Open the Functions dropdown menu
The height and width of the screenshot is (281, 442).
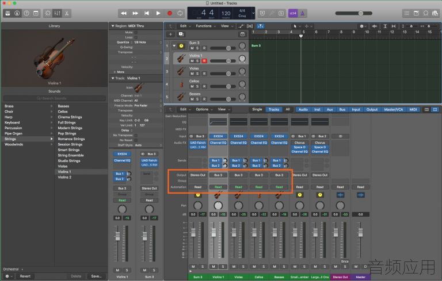click(x=206, y=26)
